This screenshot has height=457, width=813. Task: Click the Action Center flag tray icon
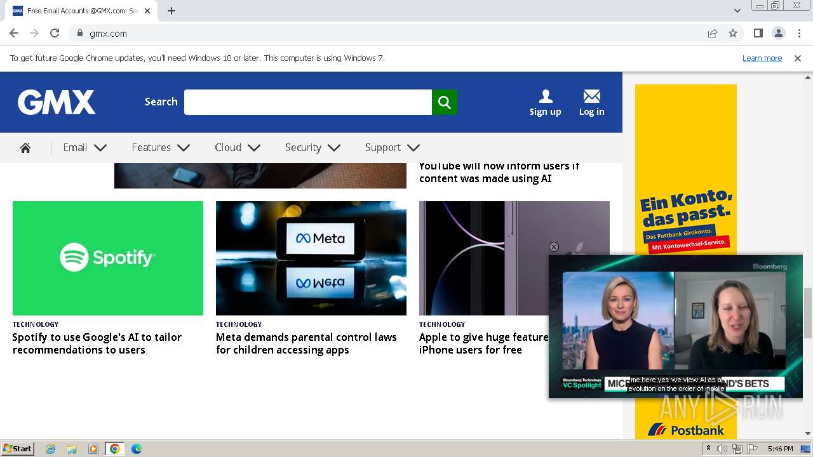point(753,449)
